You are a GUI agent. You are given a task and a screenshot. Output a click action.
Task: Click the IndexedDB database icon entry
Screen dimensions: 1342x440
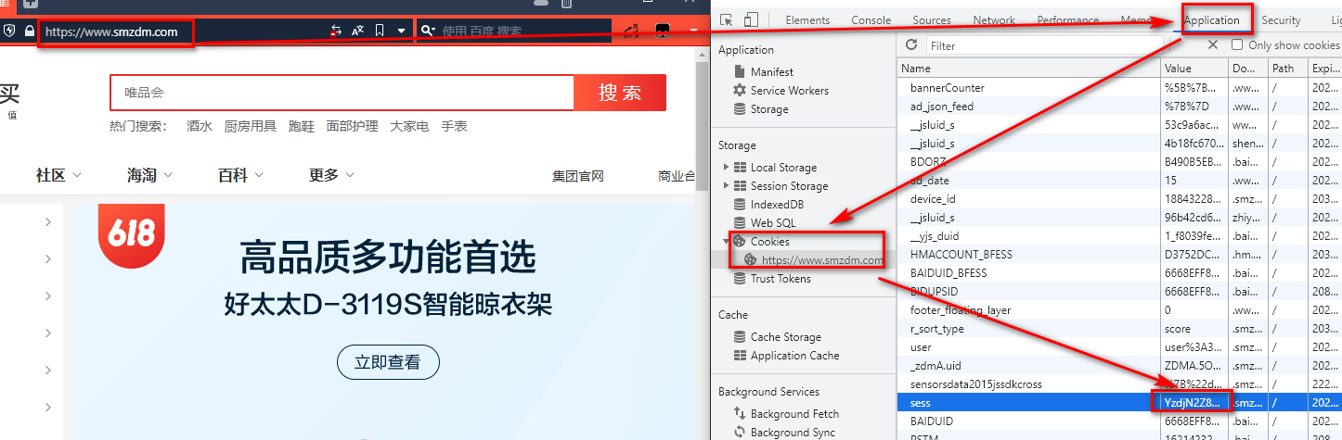[740, 204]
